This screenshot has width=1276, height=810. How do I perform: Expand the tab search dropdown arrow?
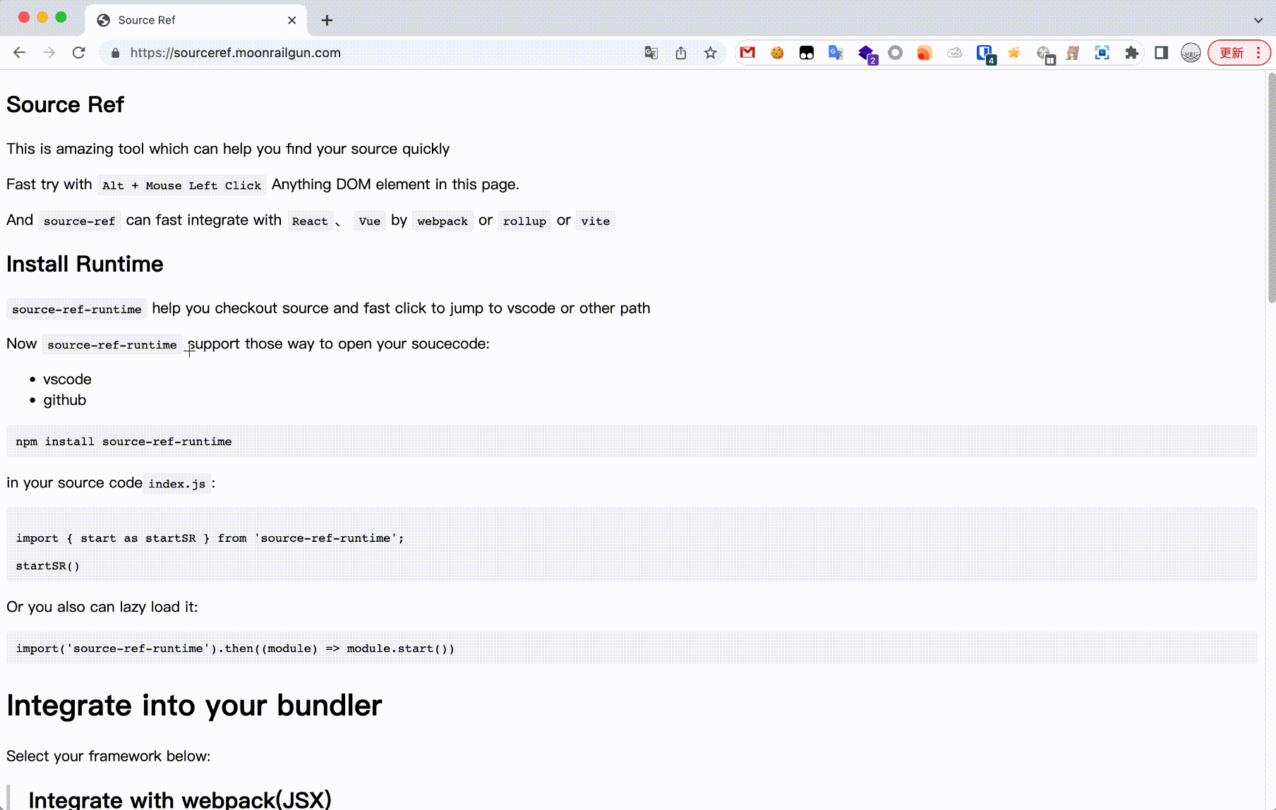(1258, 20)
